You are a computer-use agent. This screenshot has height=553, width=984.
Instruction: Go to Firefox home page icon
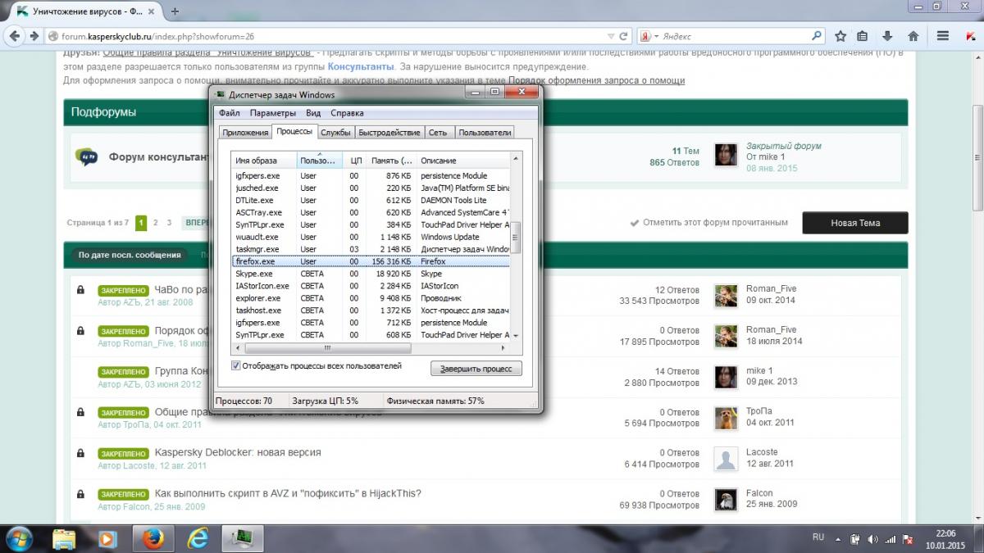[x=913, y=36]
